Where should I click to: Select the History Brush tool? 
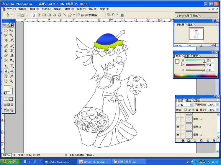pyautogui.click(x=11, y=51)
